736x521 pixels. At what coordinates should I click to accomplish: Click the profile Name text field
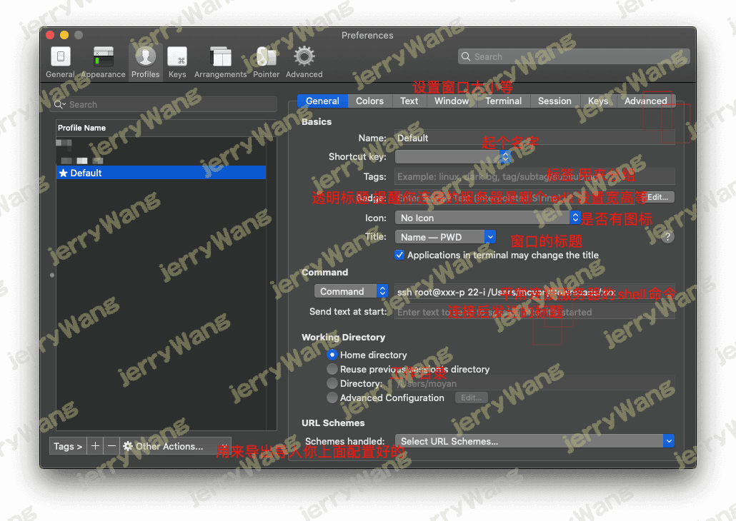point(534,138)
